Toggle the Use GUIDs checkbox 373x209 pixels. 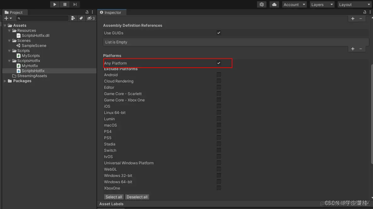pyautogui.click(x=219, y=33)
